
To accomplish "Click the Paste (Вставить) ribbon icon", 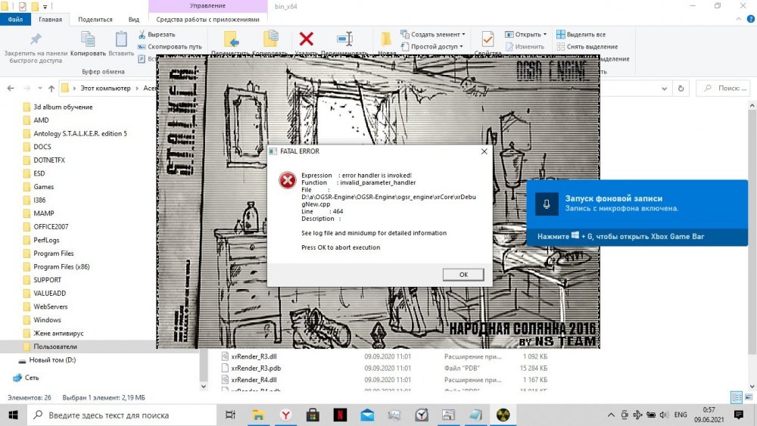I will (x=121, y=39).
